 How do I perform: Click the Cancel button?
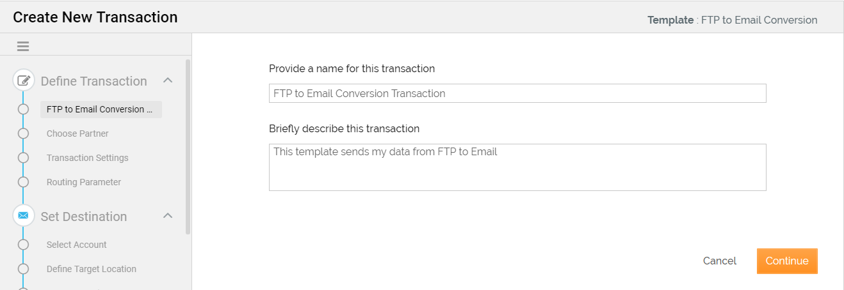pyautogui.click(x=720, y=261)
